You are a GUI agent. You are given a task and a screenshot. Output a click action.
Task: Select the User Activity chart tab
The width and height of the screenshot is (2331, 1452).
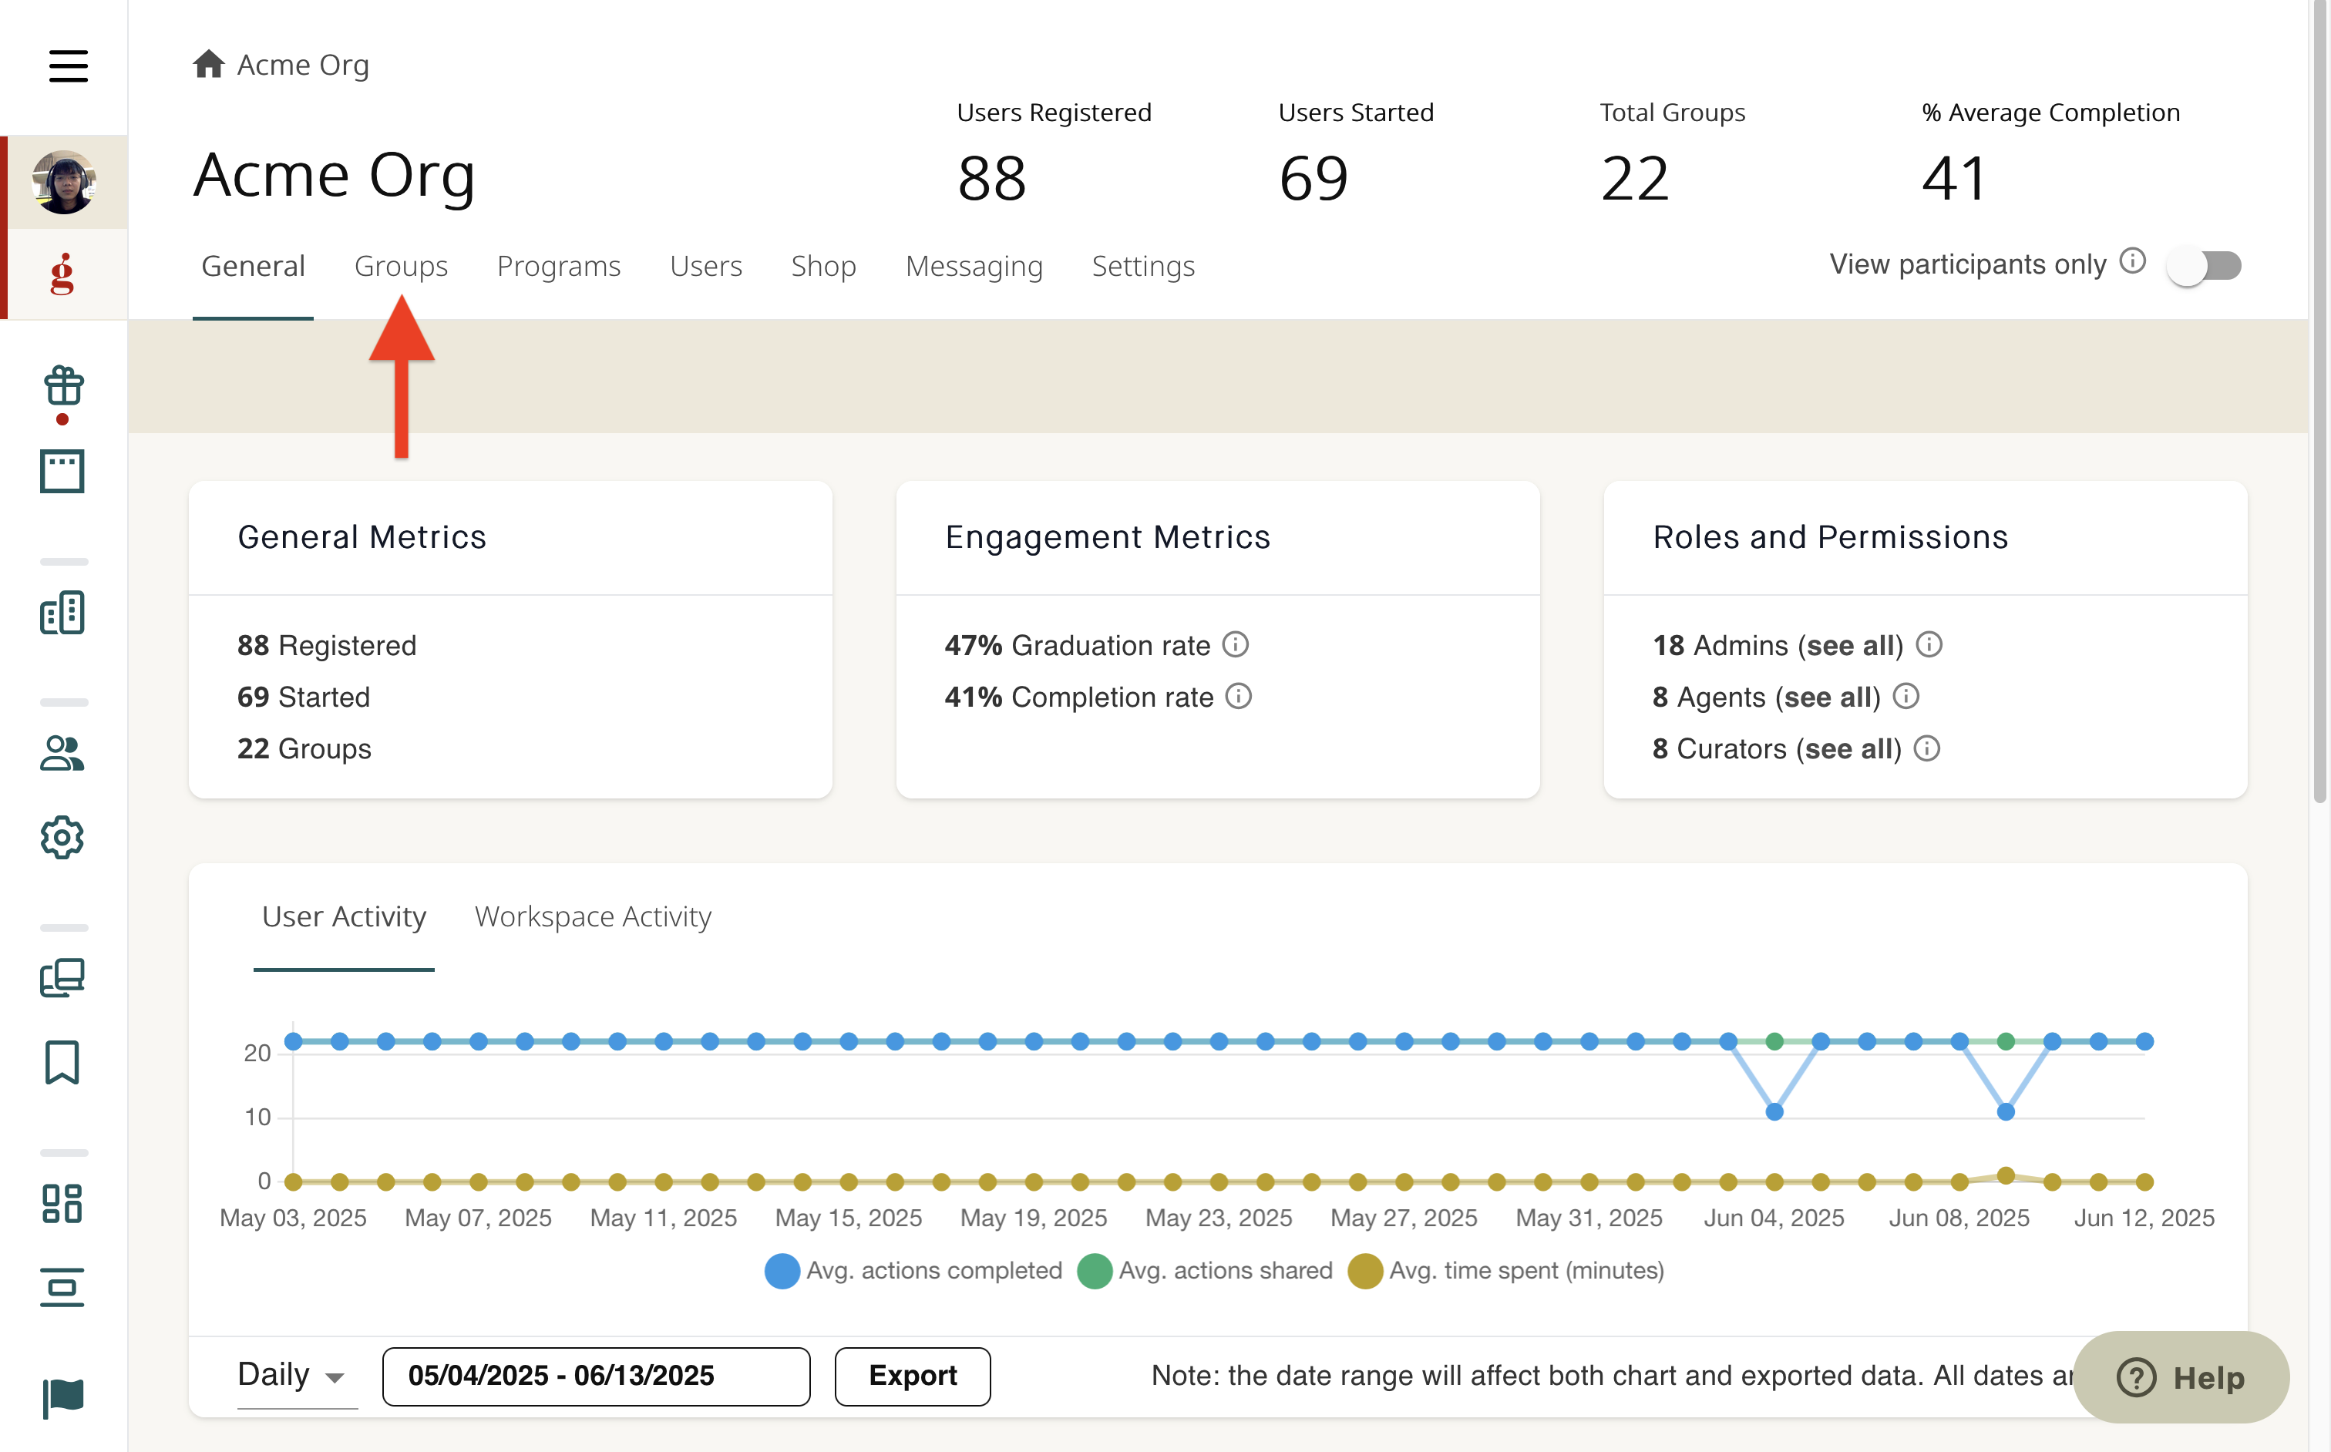tap(344, 917)
